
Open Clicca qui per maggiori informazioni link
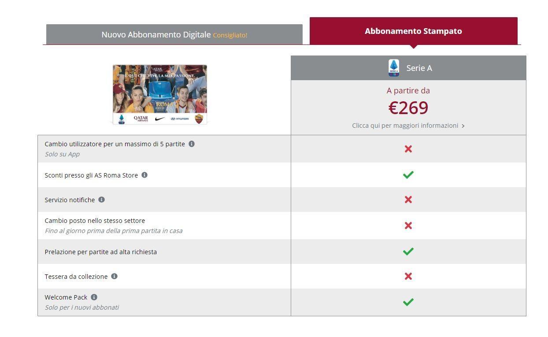[405, 126]
